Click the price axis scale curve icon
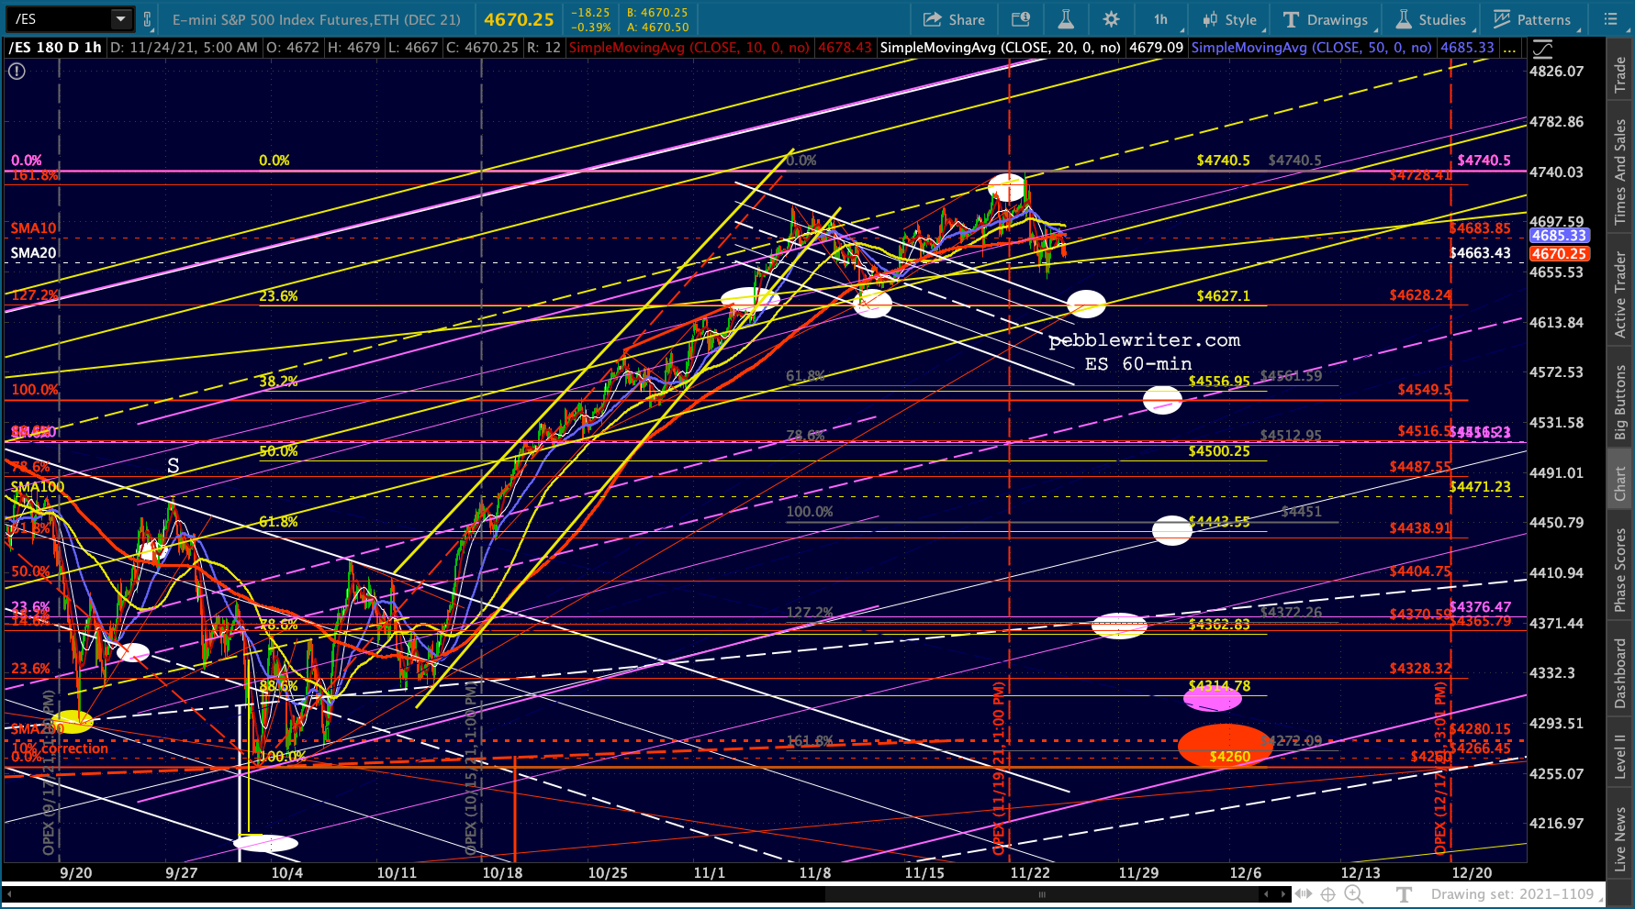This screenshot has height=909, width=1635. (x=1542, y=49)
